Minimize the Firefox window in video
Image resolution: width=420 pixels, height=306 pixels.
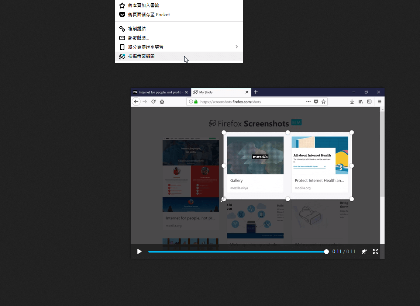pyautogui.click(x=354, y=92)
